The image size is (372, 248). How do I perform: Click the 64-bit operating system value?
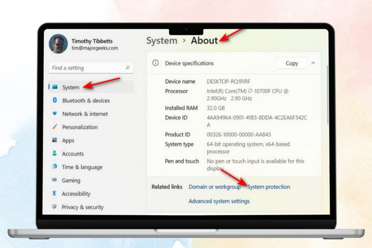(x=248, y=148)
